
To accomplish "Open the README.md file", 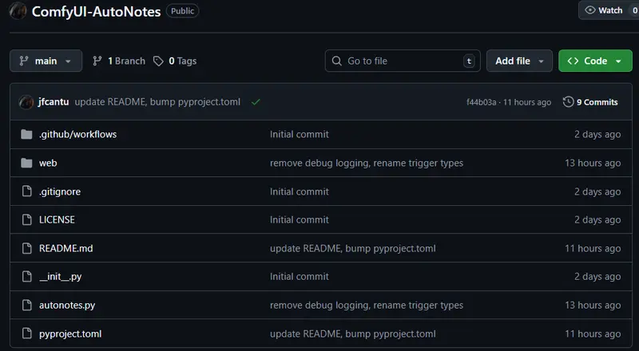I will point(66,248).
